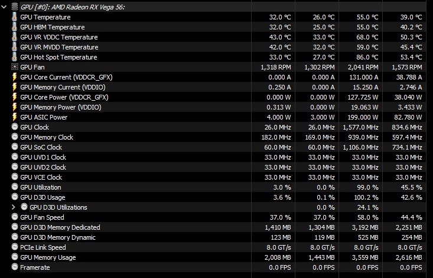Screen dimensions: 433x278
Task: Click the clock icon beside GPU UVD2 Clock
Action: (15, 167)
